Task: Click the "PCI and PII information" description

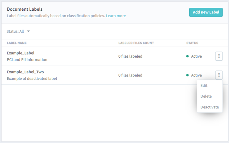Action: 27,60
